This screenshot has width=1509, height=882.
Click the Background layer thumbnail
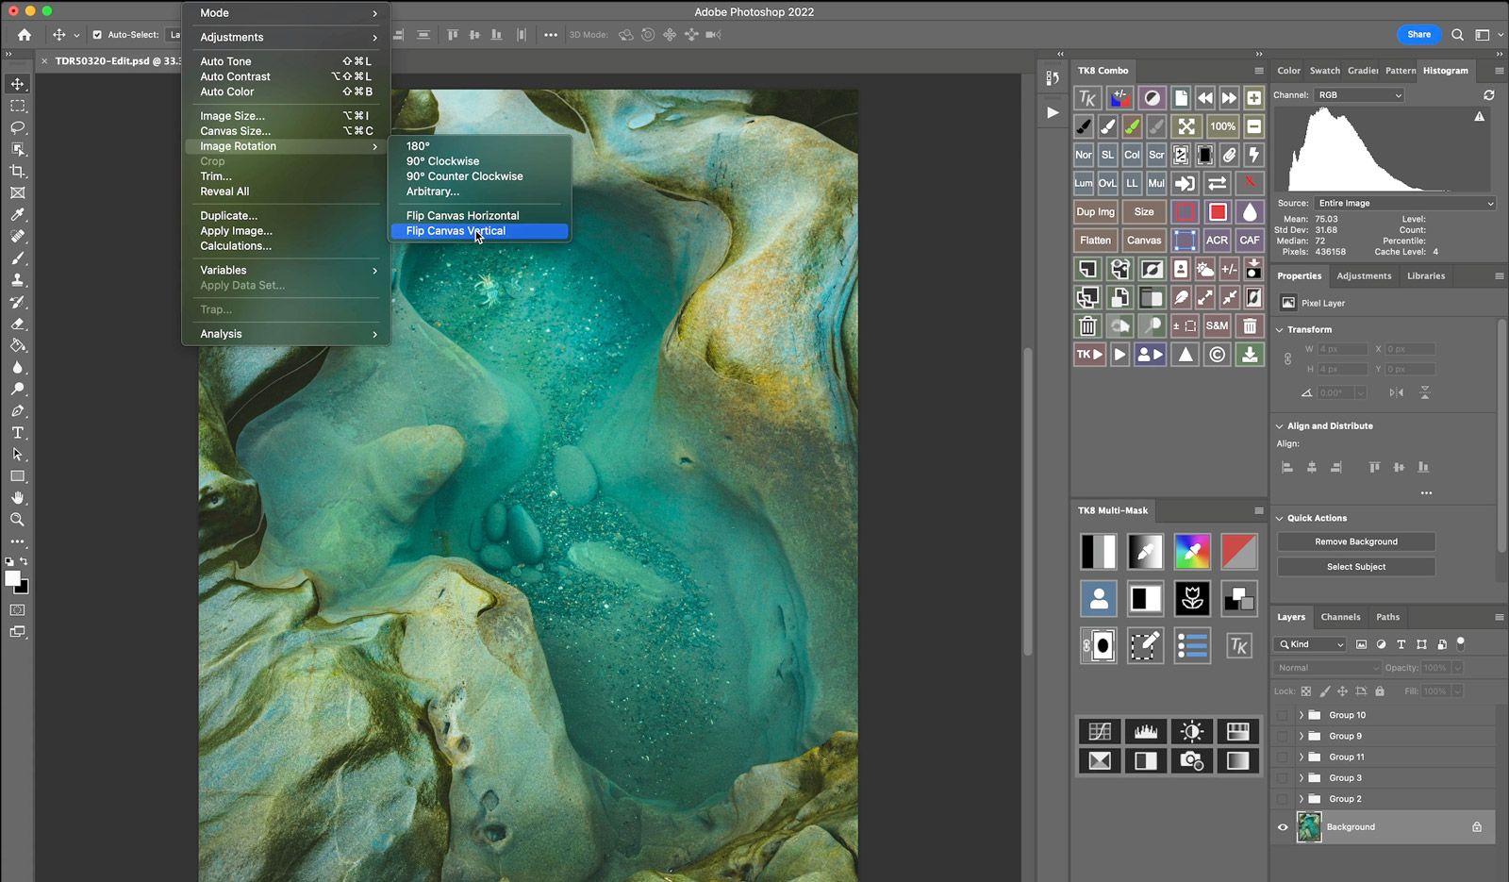click(1309, 827)
